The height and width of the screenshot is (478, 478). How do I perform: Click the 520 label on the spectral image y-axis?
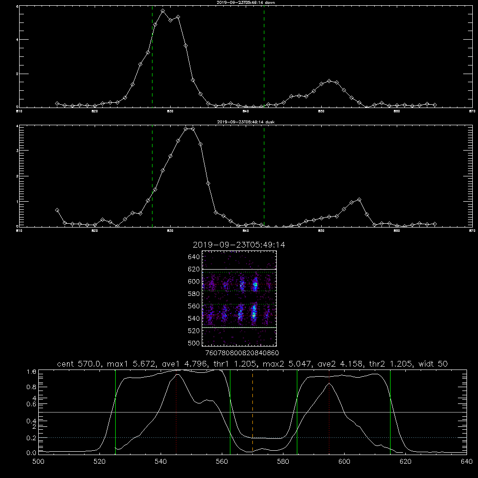pos(194,330)
